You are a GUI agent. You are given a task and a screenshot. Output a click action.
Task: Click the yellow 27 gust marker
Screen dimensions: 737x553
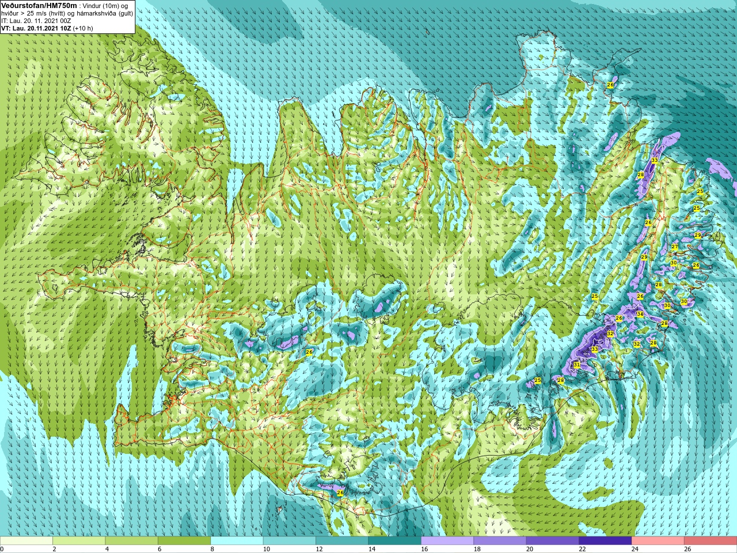(675, 247)
